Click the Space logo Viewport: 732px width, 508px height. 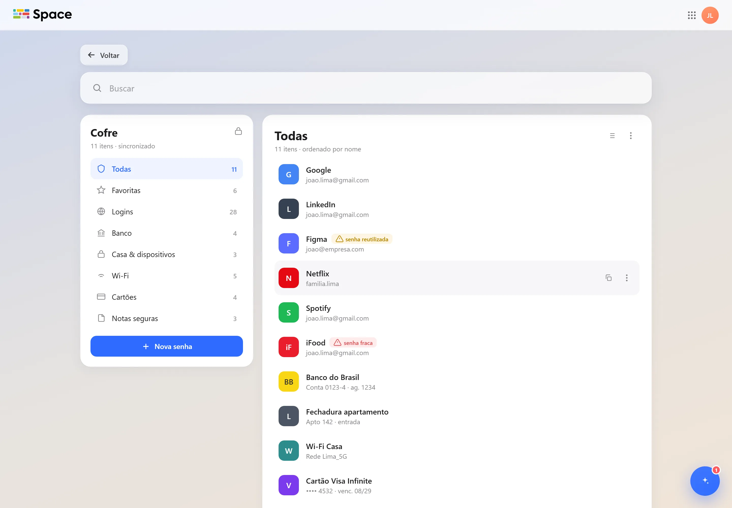click(x=42, y=14)
